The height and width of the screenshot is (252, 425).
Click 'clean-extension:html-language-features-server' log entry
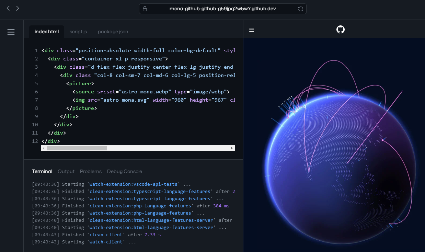pyautogui.click(x=151, y=220)
